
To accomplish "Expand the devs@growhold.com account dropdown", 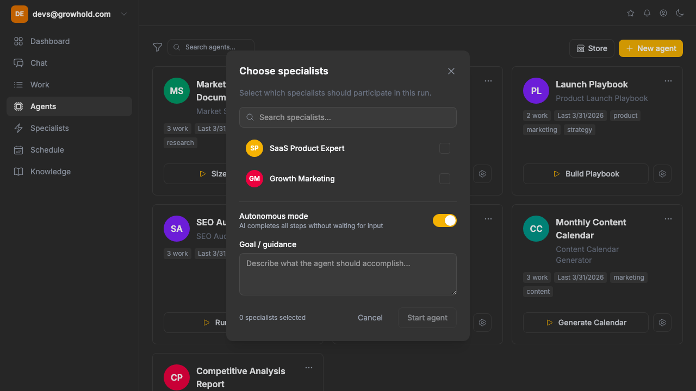I will pyautogui.click(x=124, y=14).
